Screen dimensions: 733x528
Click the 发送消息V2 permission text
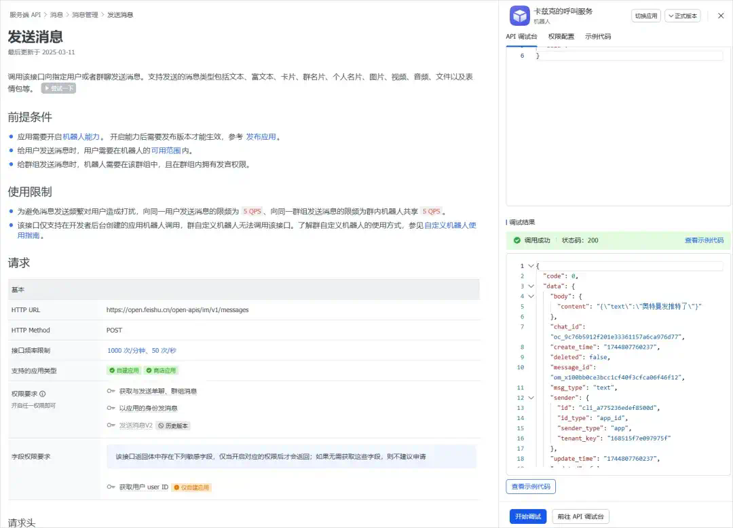pos(136,426)
